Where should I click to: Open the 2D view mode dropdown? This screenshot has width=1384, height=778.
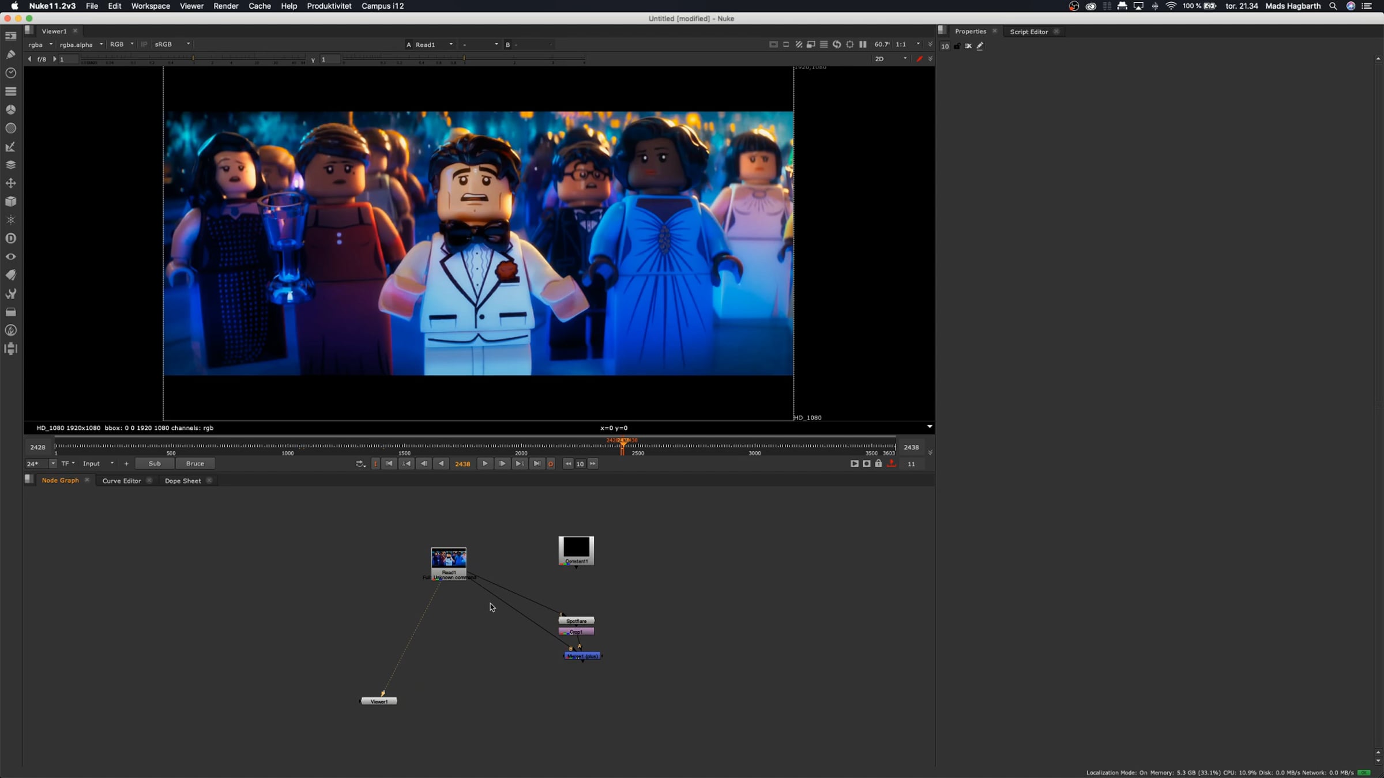coord(891,59)
